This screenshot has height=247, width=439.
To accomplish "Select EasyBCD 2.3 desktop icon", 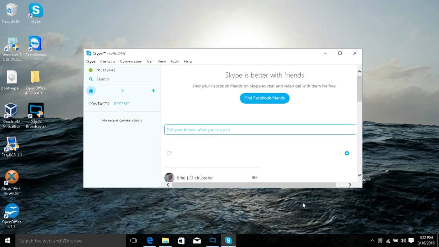I will [x=12, y=147].
